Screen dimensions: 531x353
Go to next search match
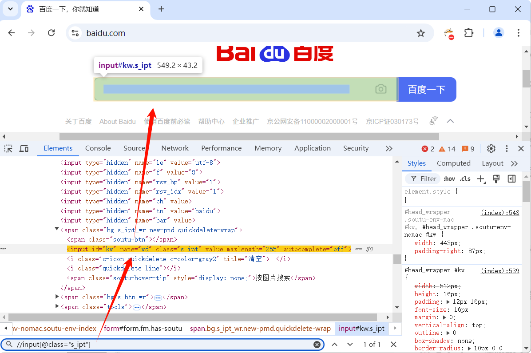pos(350,345)
